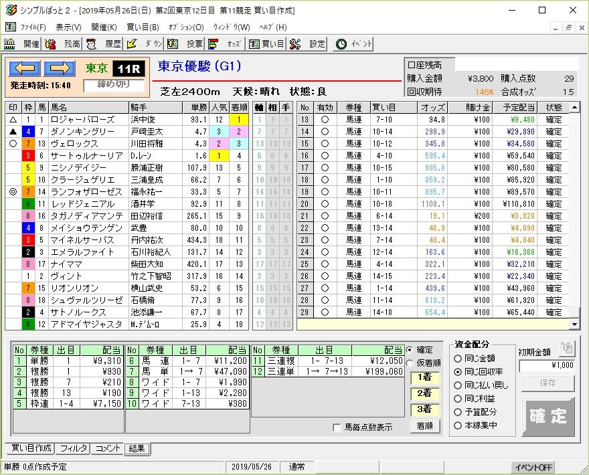This screenshot has width=589, height=475.
Task: Open the 買い目 toolbar button
Action: tap(266, 44)
